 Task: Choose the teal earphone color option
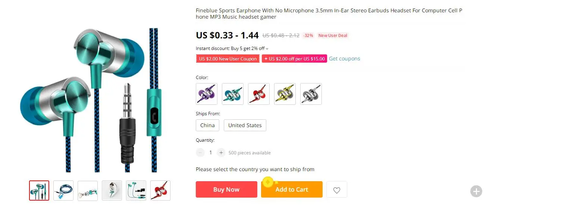(233, 94)
